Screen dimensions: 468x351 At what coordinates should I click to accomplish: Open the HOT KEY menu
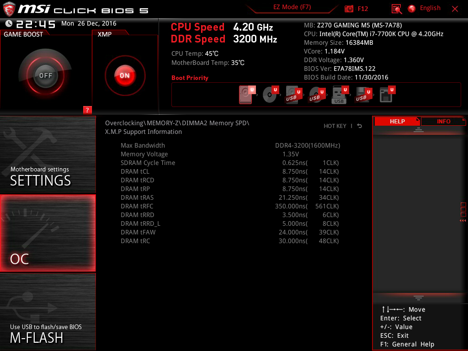pyautogui.click(x=335, y=126)
